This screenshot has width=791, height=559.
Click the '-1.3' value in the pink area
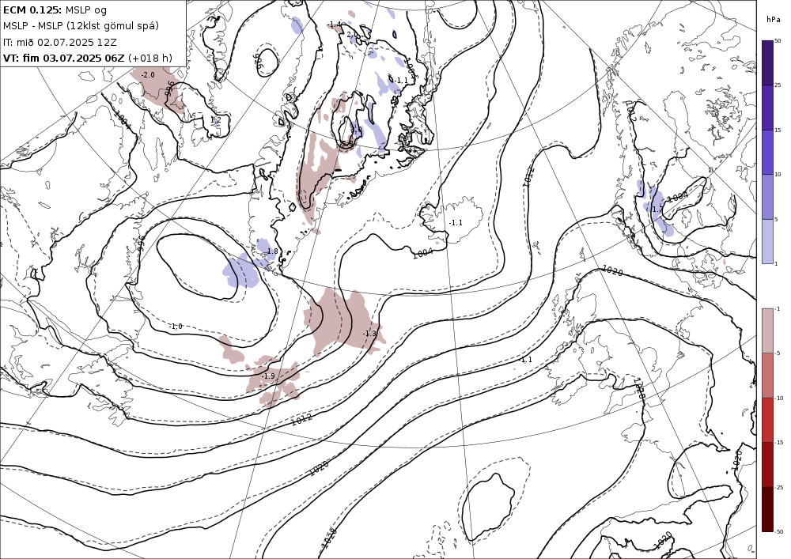click(x=369, y=334)
